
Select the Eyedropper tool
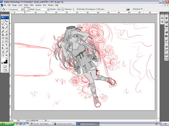(6, 52)
